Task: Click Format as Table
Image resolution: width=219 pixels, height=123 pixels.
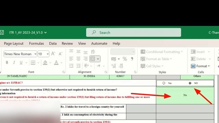Action: click(x=156, y=59)
